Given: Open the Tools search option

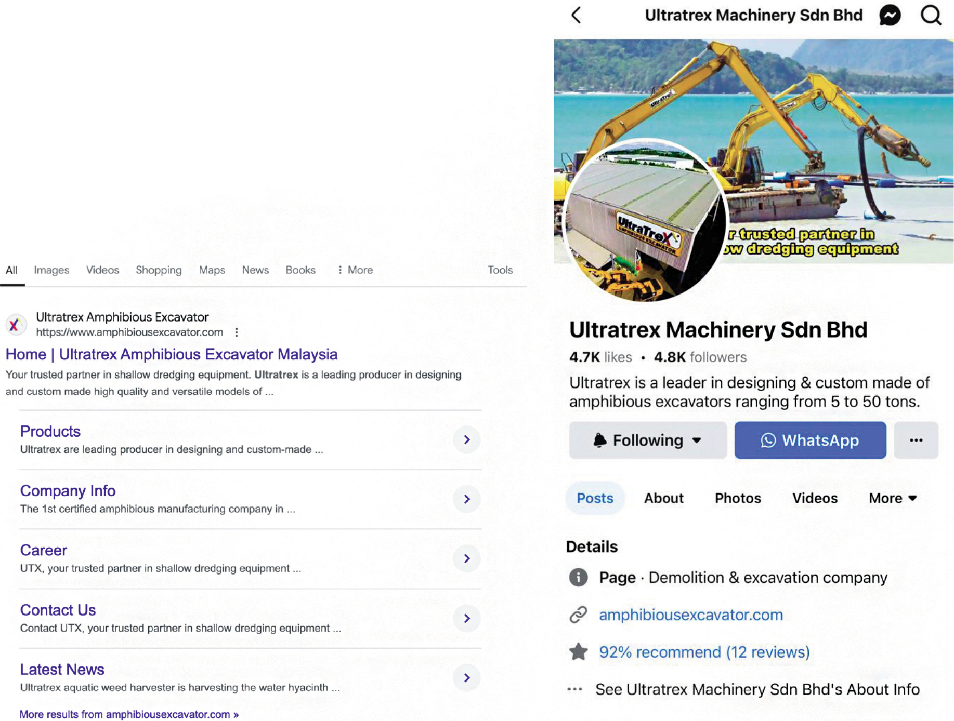Looking at the screenshot, I should pyautogui.click(x=500, y=270).
